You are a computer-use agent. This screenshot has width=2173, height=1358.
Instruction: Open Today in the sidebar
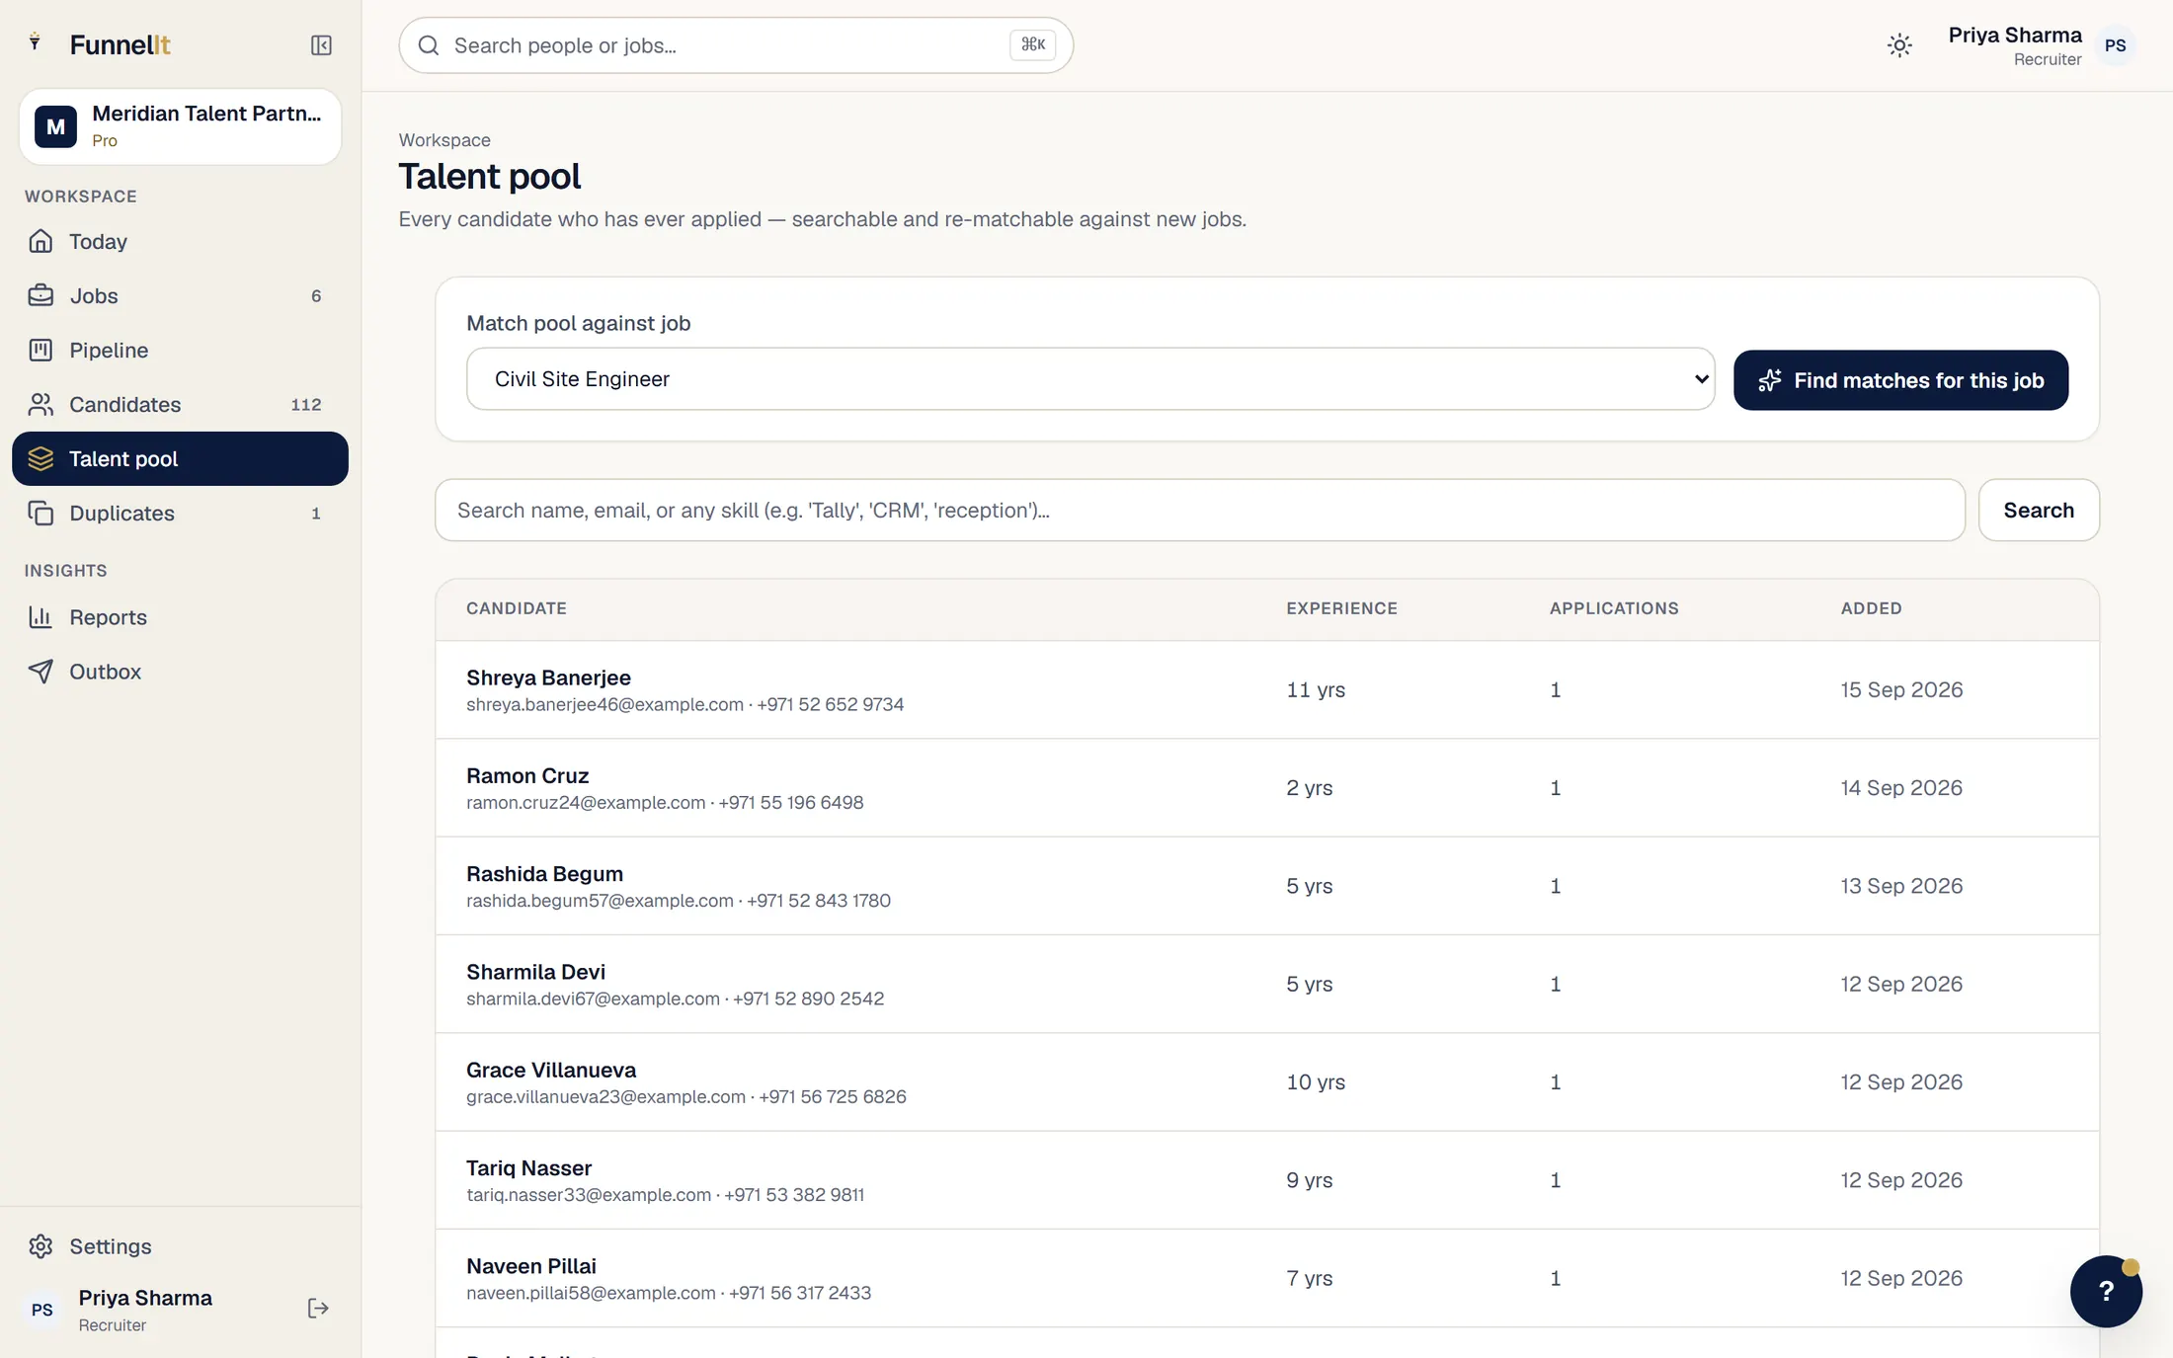click(180, 241)
